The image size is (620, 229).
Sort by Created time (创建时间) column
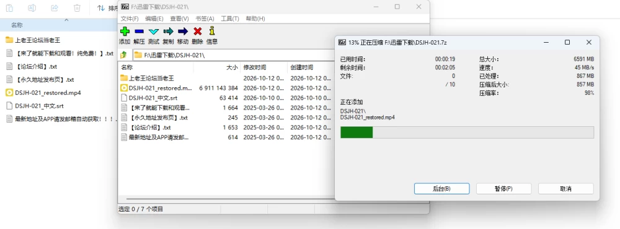tap(311, 67)
